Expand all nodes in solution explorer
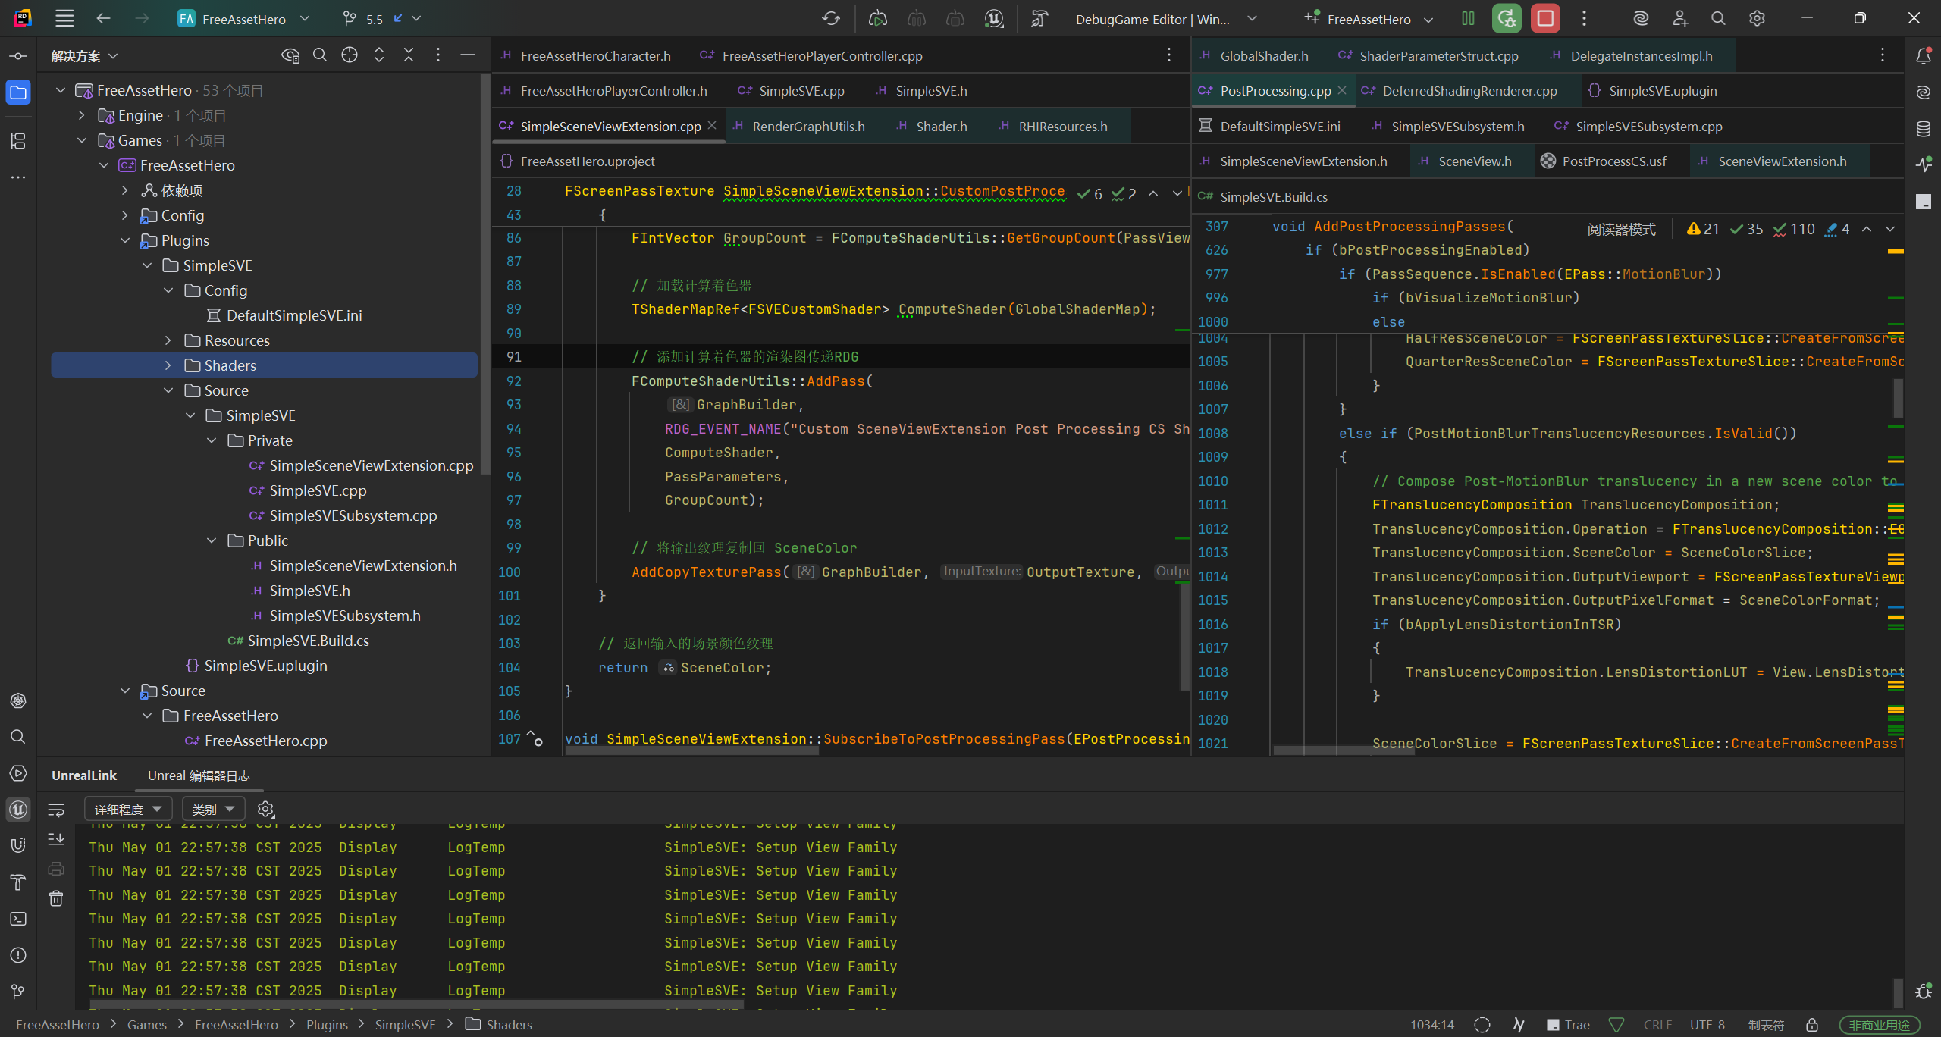The width and height of the screenshot is (1941, 1037). 379,55
